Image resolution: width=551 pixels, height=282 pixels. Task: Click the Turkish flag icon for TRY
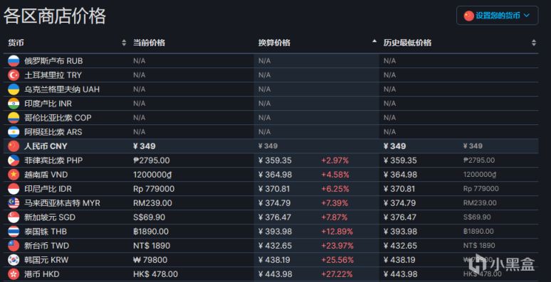14,75
